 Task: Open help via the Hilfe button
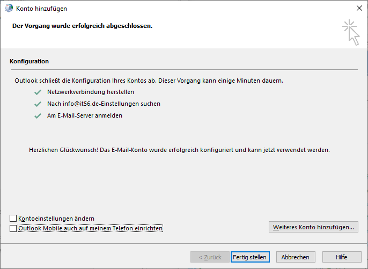[342, 257]
